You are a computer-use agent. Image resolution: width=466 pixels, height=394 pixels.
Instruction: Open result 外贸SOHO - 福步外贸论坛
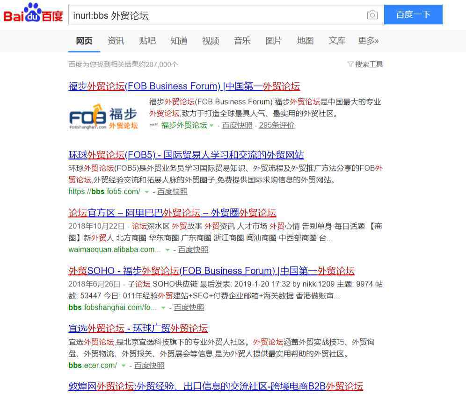coord(211,271)
